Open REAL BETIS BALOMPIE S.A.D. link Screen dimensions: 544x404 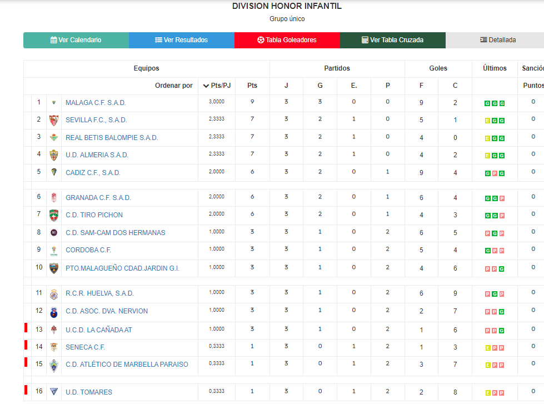(112, 138)
